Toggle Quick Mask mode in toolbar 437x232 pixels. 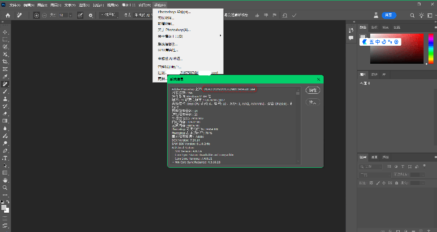click(5, 218)
